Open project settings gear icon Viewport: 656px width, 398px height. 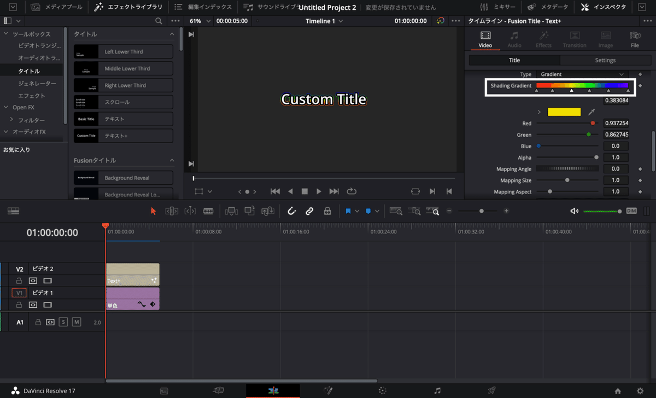tap(640, 391)
